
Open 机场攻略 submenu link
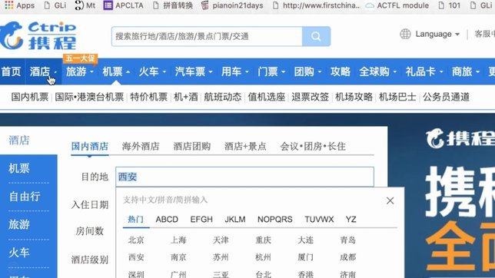coord(354,97)
